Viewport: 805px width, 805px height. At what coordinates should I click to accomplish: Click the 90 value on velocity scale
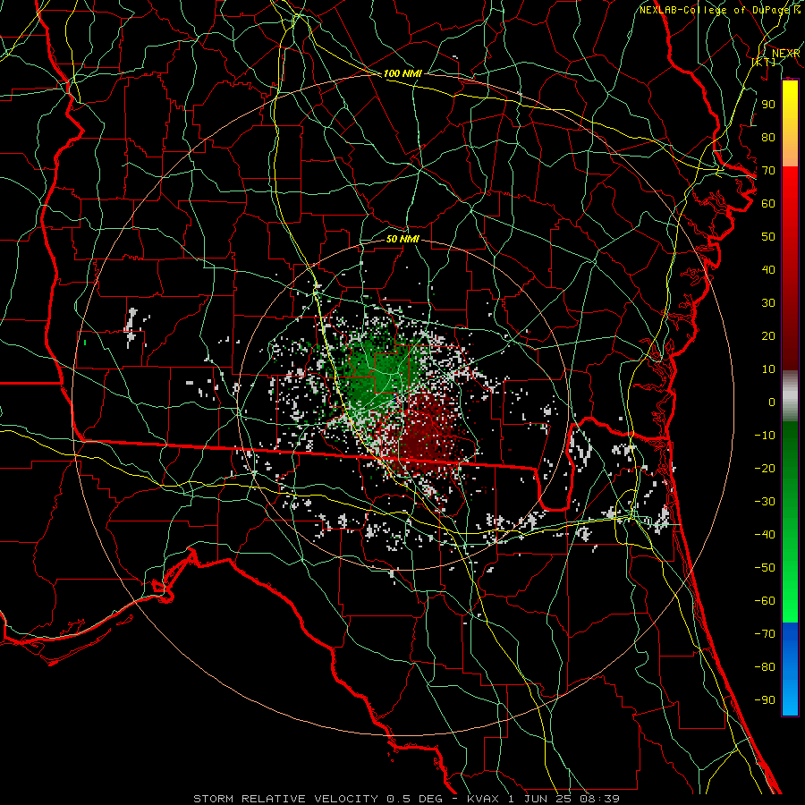point(768,105)
